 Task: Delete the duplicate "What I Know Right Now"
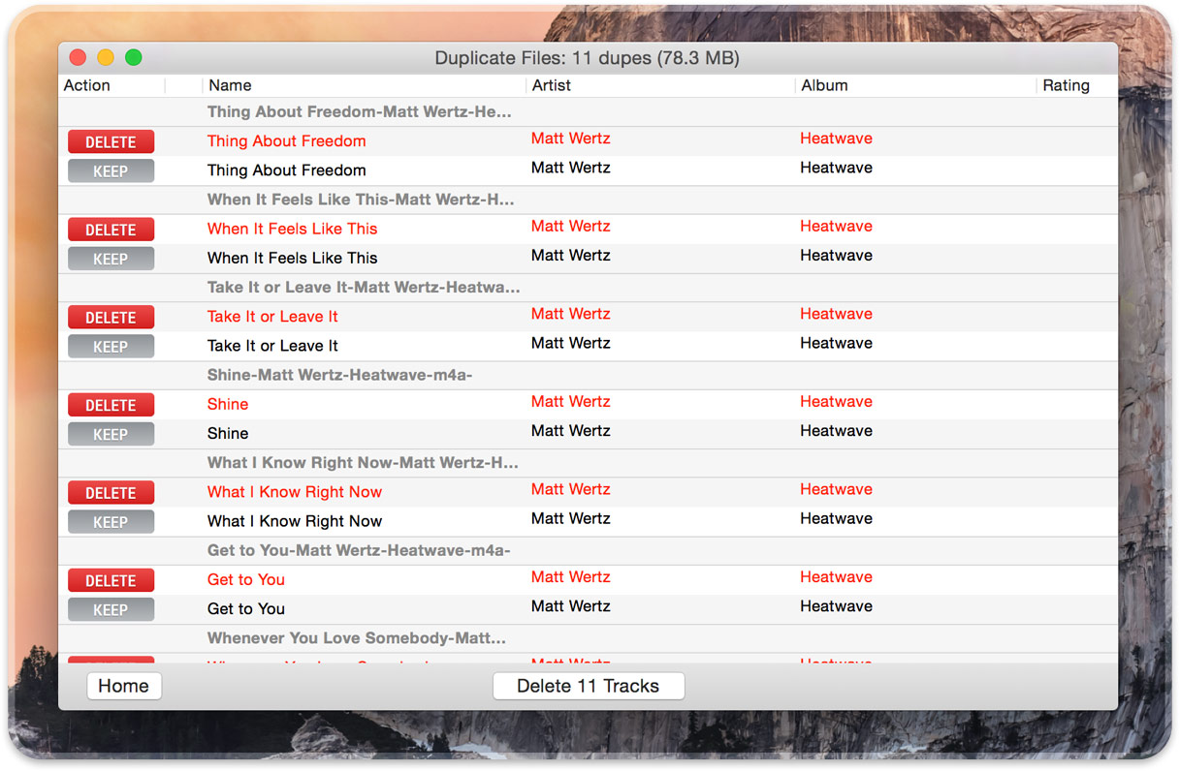[111, 492]
